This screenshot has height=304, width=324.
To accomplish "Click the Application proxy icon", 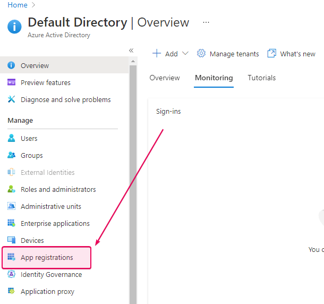I will (11, 291).
